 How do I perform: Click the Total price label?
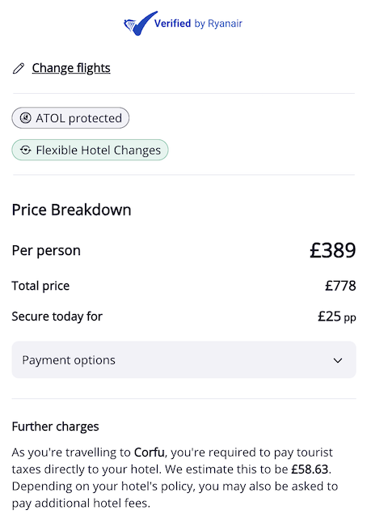tap(40, 286)
